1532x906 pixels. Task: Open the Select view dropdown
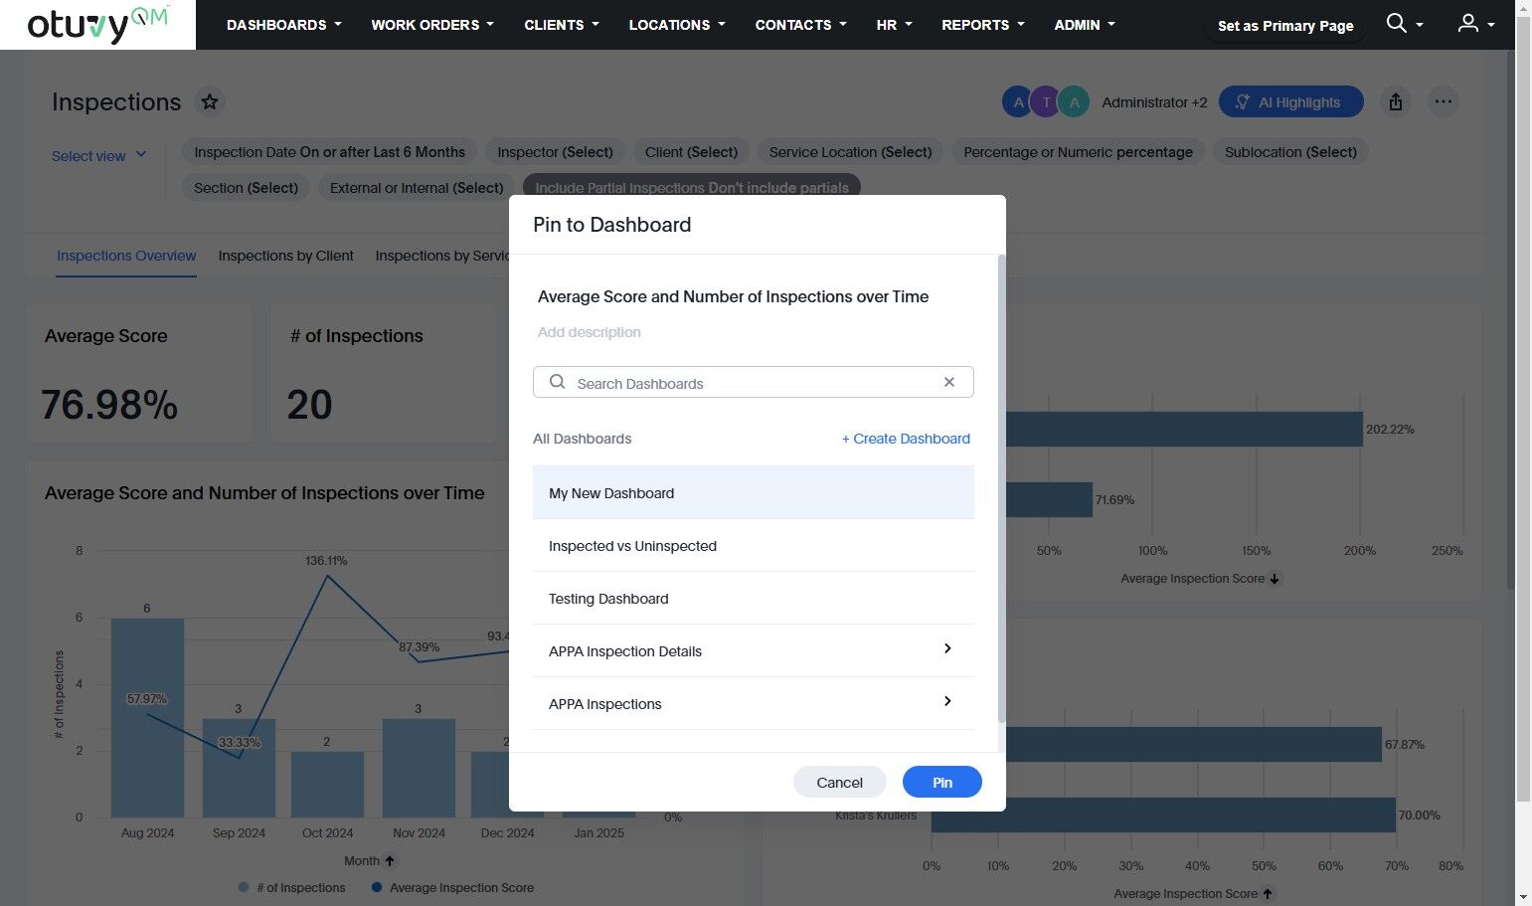(x=98, y=156)
